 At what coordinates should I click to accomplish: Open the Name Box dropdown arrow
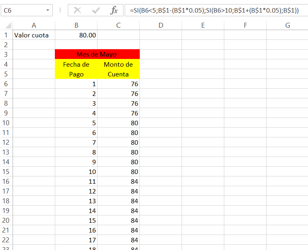pos(48,10)
